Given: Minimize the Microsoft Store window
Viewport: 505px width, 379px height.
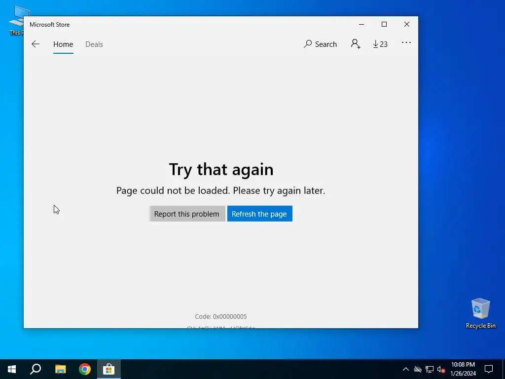Looking at the screenshot, I should click(361, 25).
